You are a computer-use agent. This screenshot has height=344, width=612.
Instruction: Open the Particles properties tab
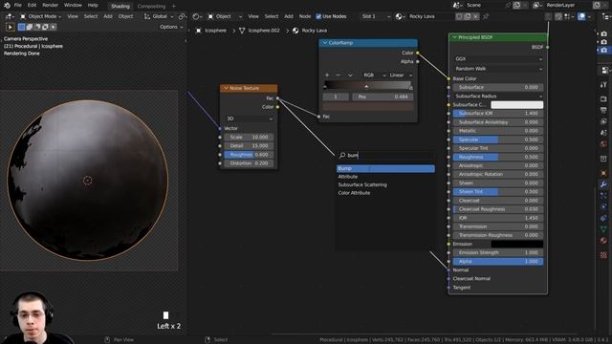coord(603,195)
